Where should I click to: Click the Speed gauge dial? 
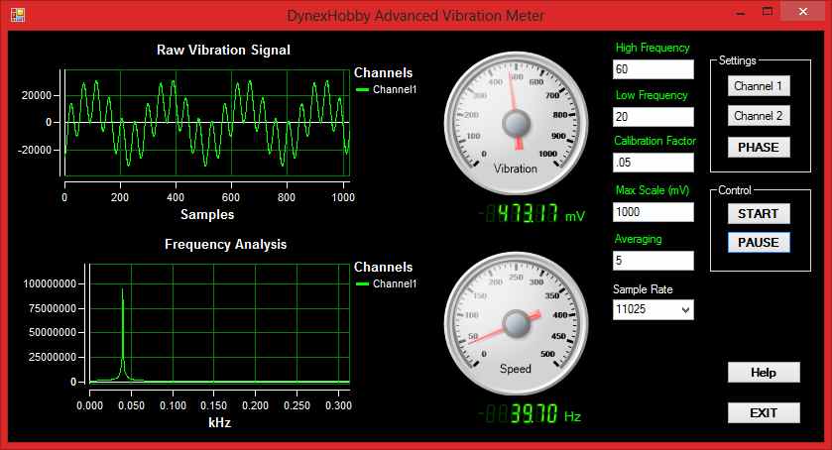(516, 324)
